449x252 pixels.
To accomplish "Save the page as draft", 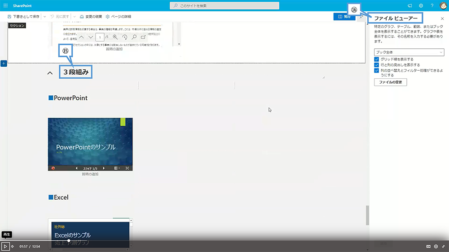I will tap(23, 17).
